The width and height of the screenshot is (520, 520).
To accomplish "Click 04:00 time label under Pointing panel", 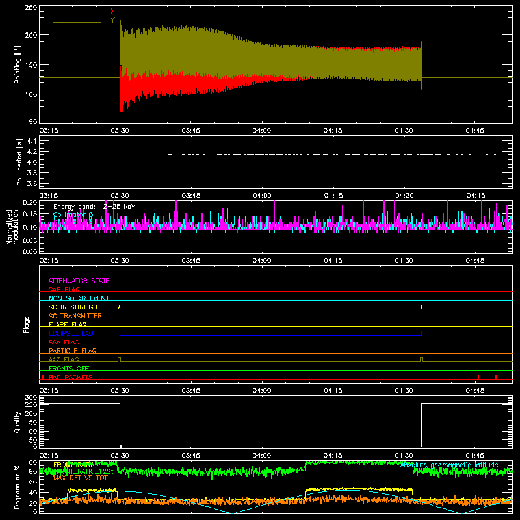I will pos(262,131).
